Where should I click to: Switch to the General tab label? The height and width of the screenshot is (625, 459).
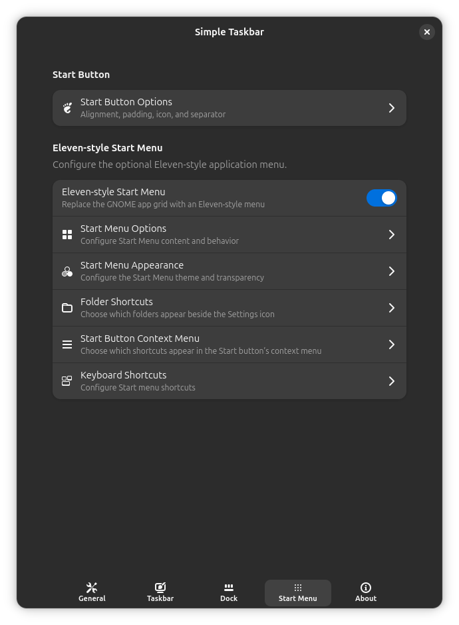pyautogui.click(x=92, y=598)
